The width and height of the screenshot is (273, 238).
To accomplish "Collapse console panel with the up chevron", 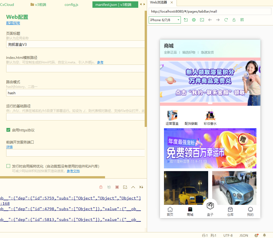I will click(x=133, y=187).
